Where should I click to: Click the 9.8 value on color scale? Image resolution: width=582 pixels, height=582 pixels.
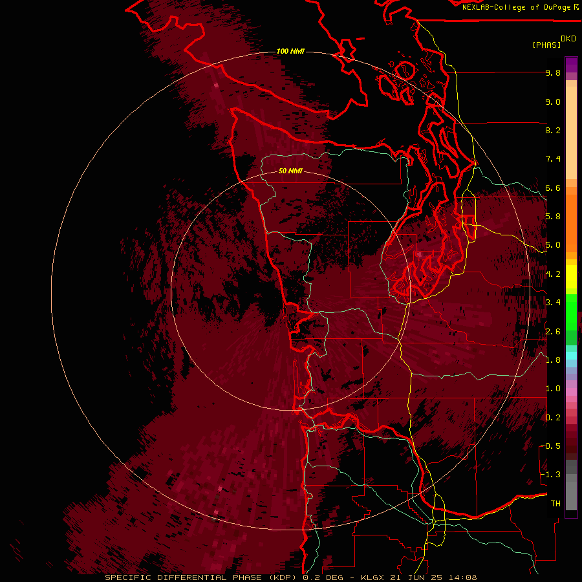(x=553, y=72)
